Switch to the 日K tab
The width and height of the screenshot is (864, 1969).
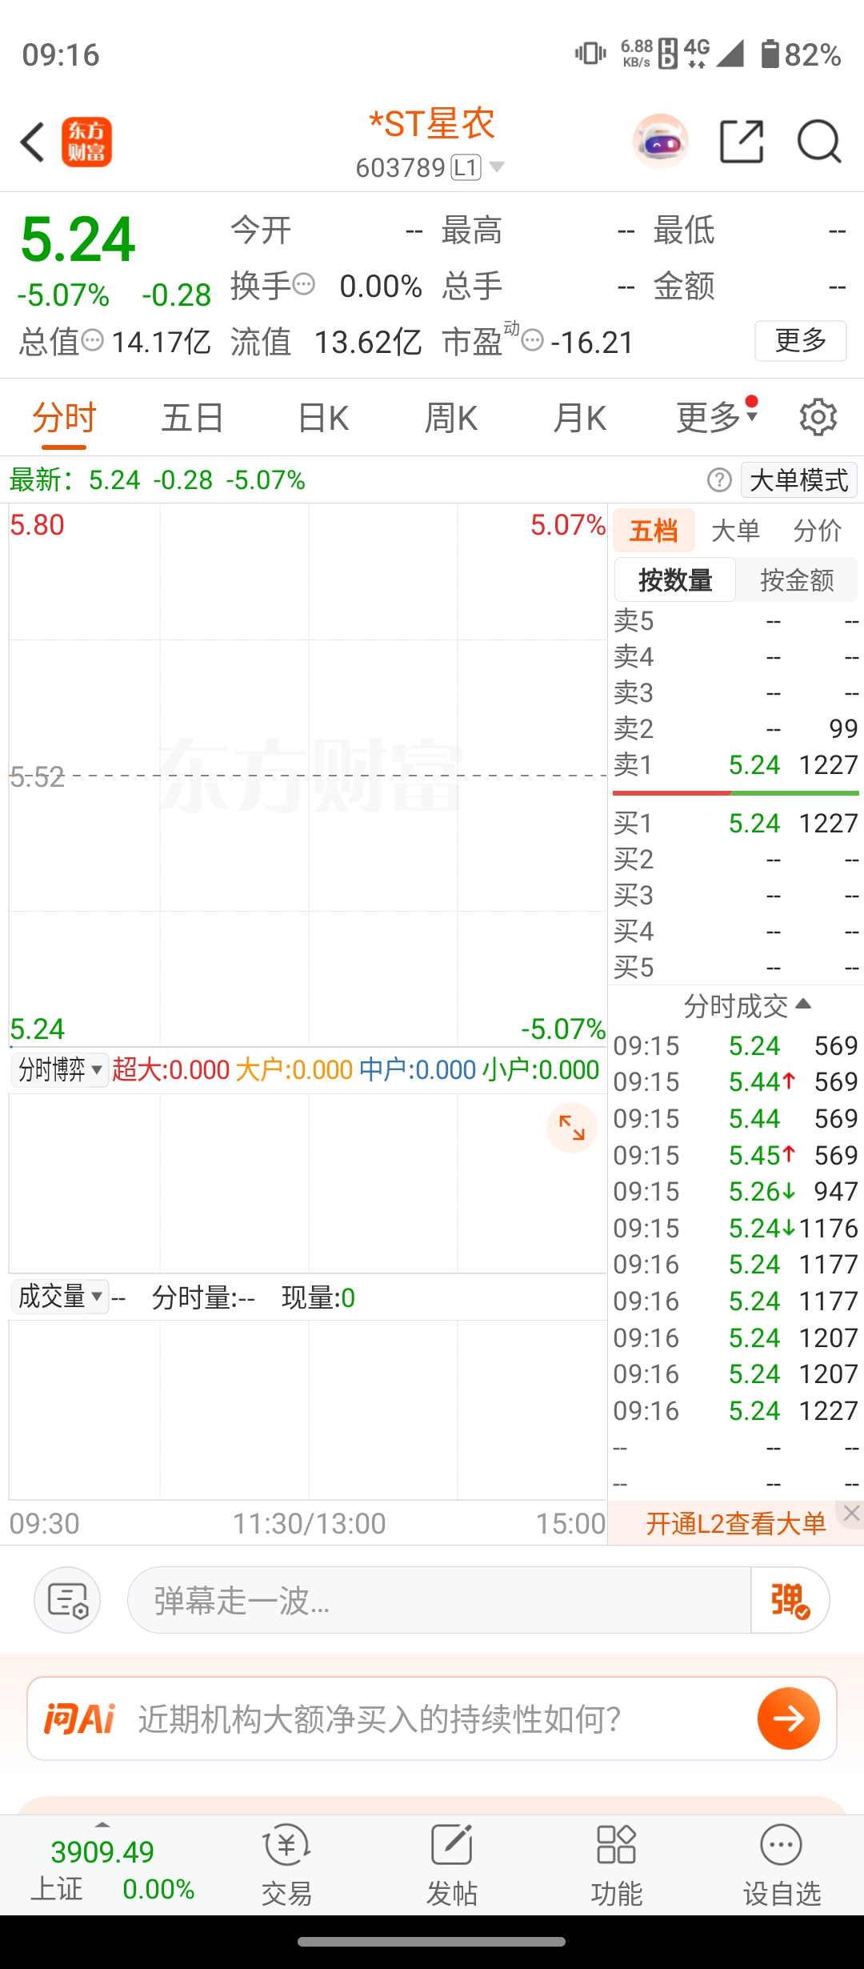(322, 417)
